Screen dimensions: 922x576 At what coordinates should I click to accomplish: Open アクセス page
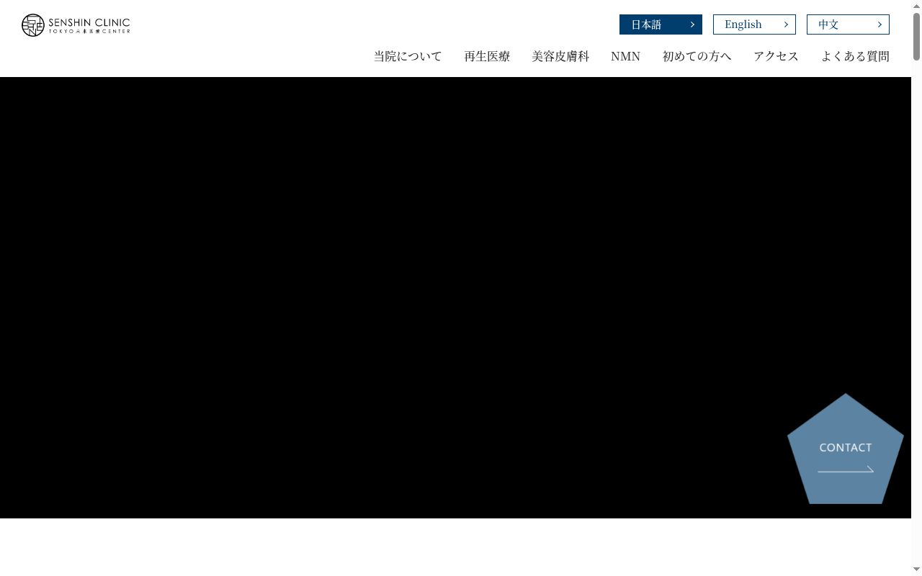(x=776, y=56)
